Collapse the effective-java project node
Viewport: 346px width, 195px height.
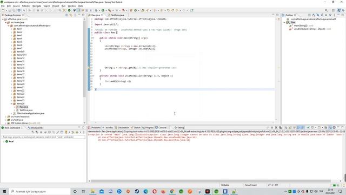click(3, 19)
